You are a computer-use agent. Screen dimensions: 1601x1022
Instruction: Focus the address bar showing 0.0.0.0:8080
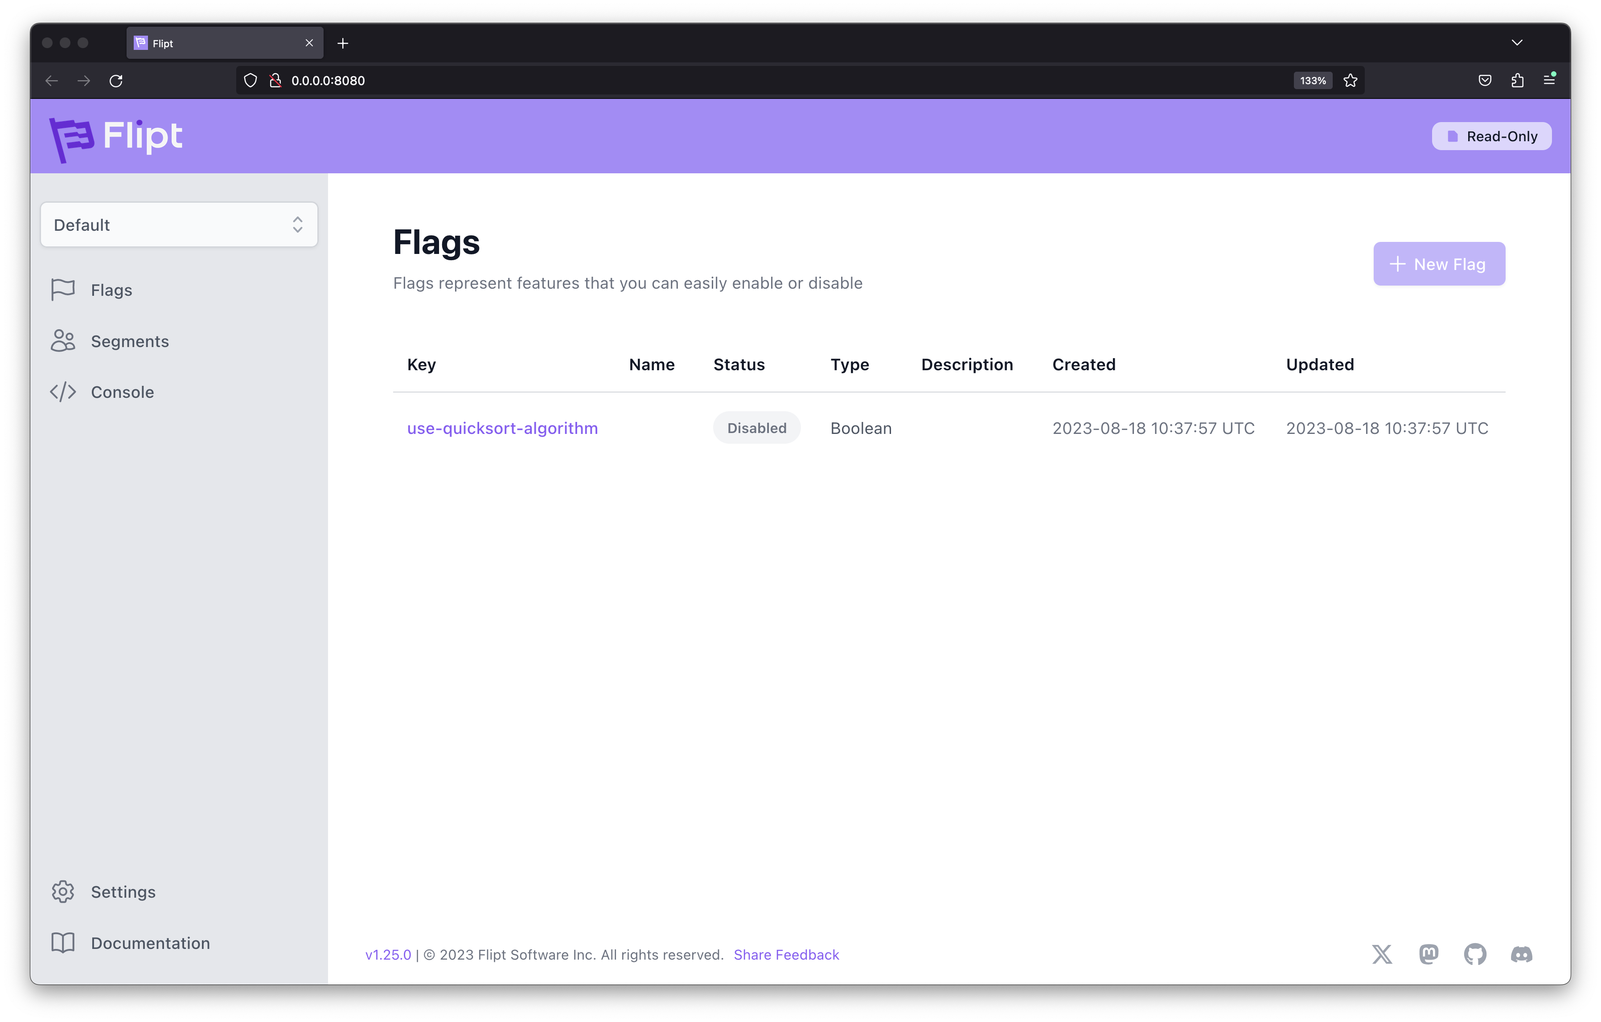pos(731,80)
